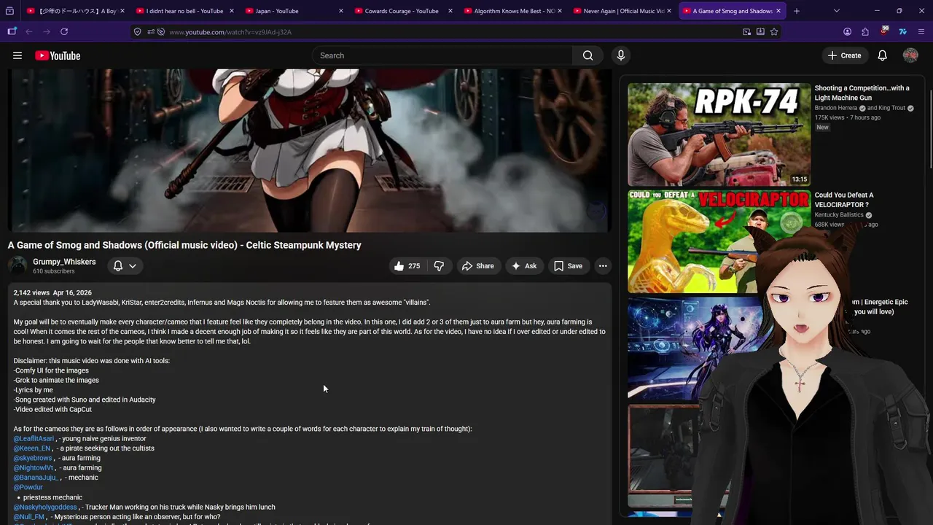Open the Kentucky Ballistics channel name

coord(839,215)
